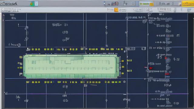Click the light blue document icon beside green icon
Image resolution: width=194 pixels, height=109 pixels.
(x=36, y=4)
